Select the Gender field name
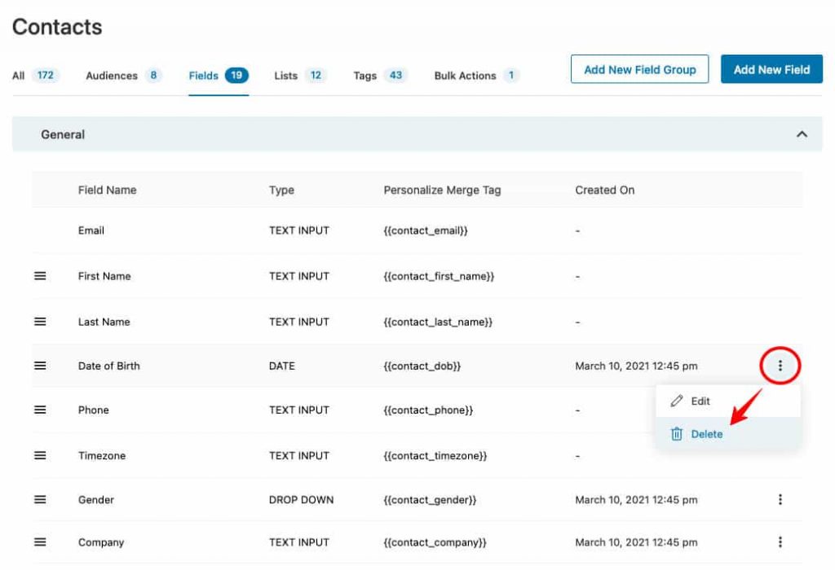Viewport: 835px width, 570px height. (x=96, y=500)
